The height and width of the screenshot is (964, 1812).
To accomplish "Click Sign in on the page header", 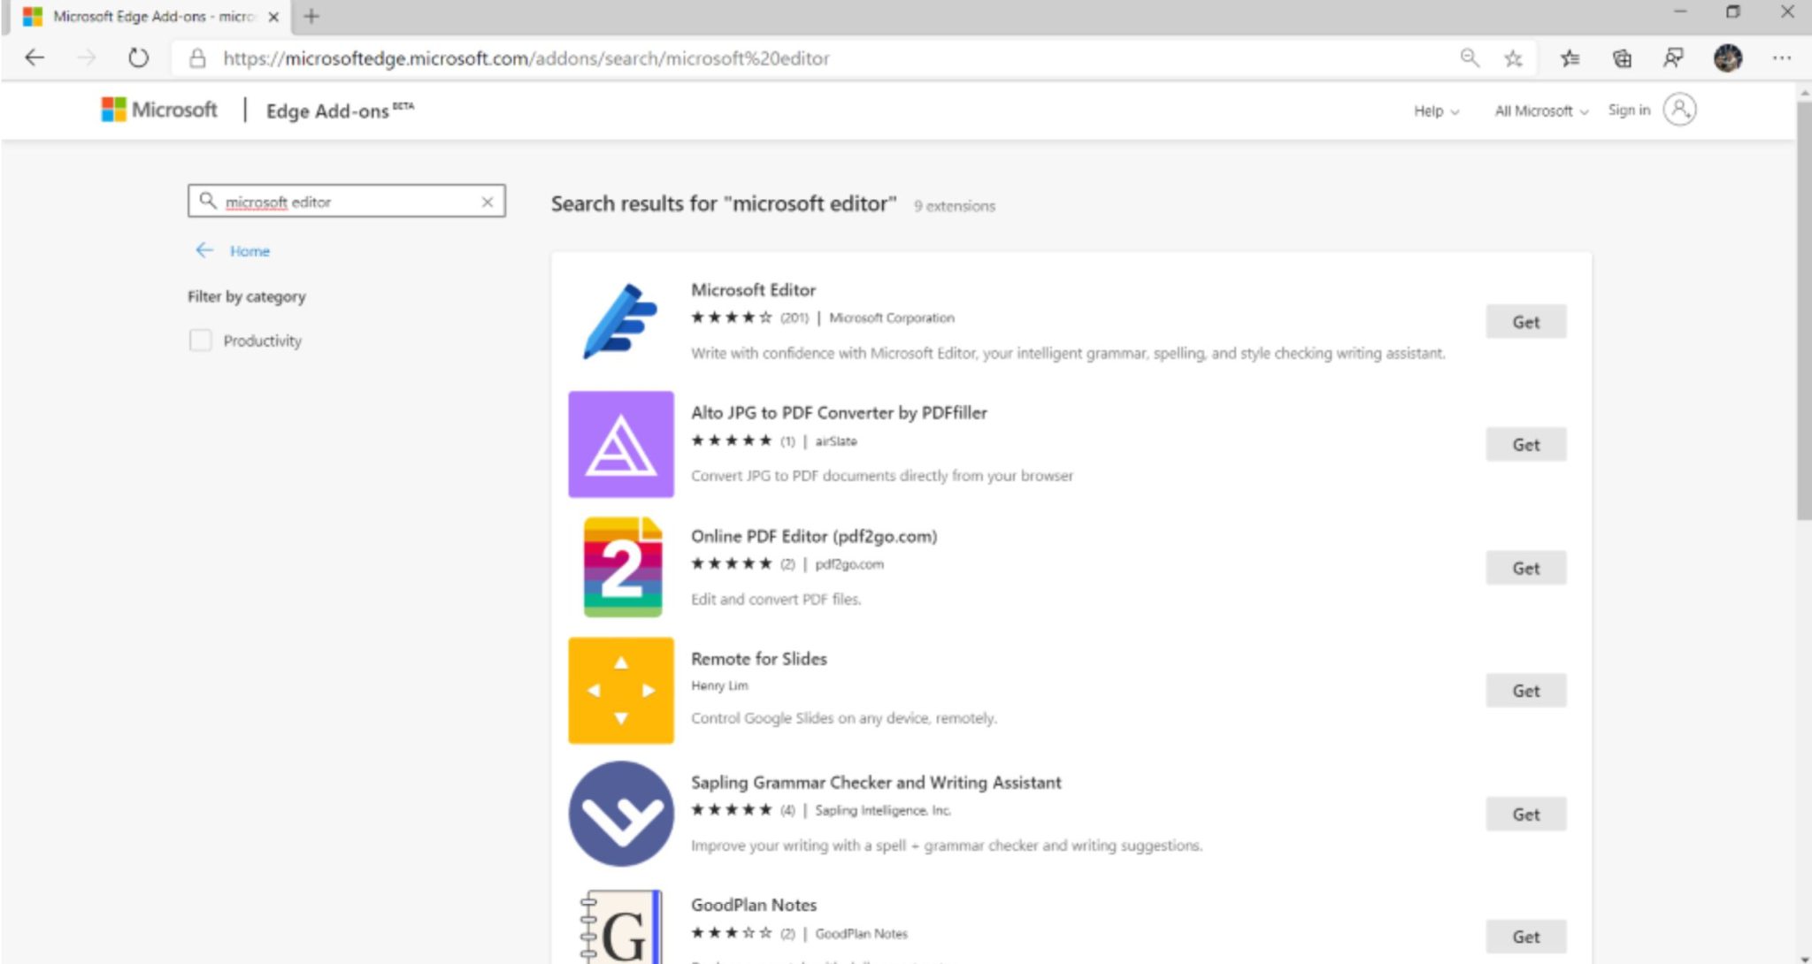I will (1630, 110).
